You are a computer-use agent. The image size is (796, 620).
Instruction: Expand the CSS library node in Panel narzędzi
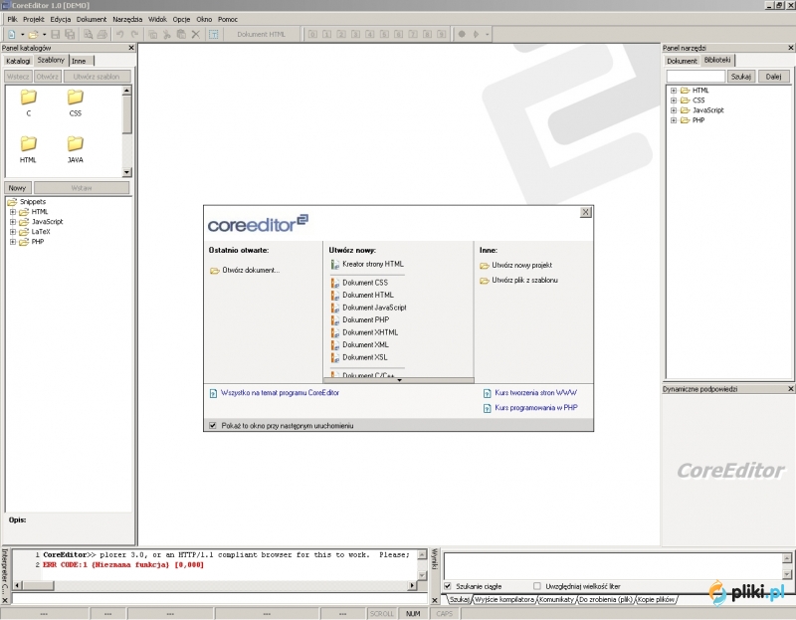tap(674, 101)
